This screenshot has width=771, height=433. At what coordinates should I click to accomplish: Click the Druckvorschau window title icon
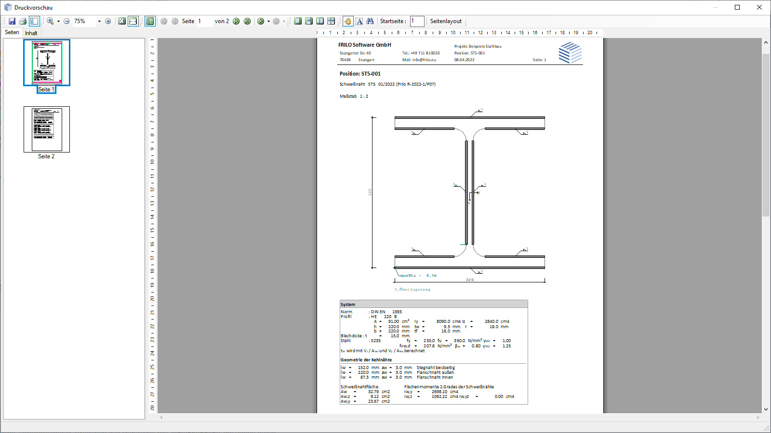[x=8, y=7]
